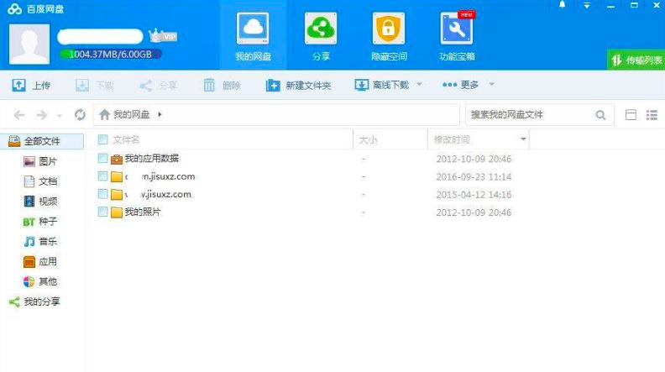Click the VIP crown badge
The width and height of the screenshot is (665, 372).
pyautogui.click(x=163, y=36)
